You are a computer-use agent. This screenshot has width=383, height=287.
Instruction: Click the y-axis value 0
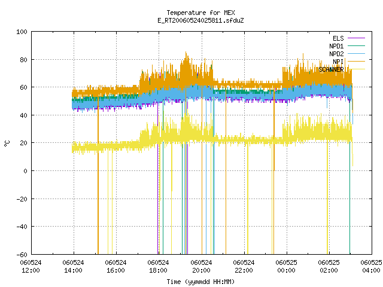point(25,171)
